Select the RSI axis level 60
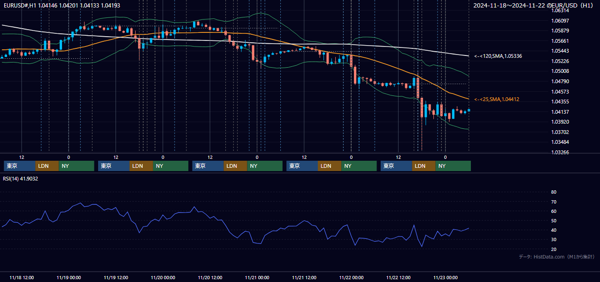Screen dimensions: 600x282 (554, 211)
